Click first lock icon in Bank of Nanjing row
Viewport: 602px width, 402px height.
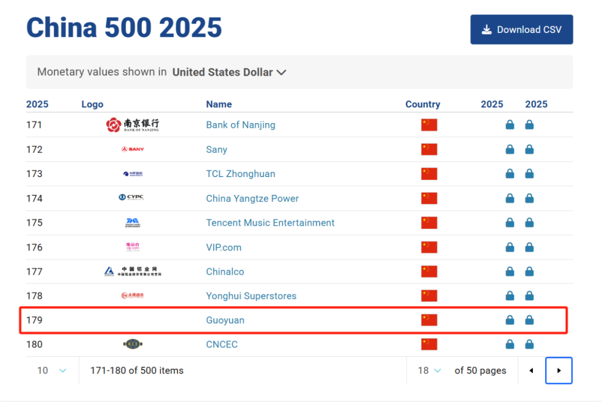click(510, 125)
